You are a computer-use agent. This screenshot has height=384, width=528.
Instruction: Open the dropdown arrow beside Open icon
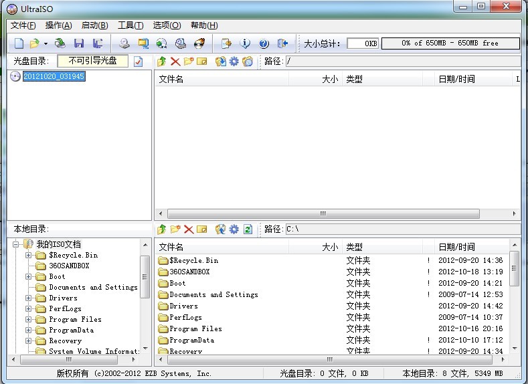click(x=46, y=43)
